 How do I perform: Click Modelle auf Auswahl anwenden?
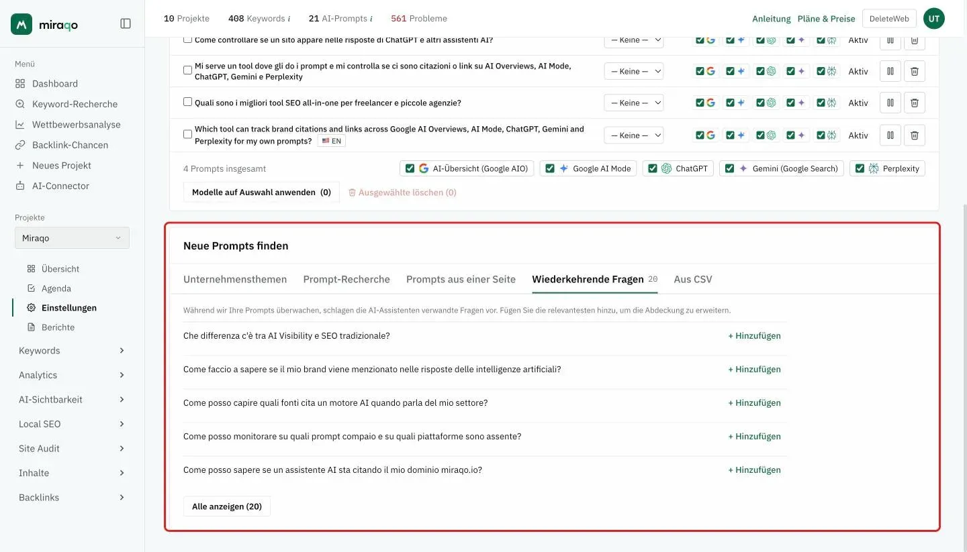(x=261, y=192)
